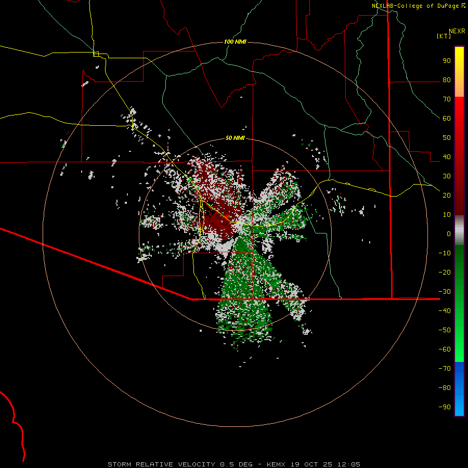
Task: Click the 50 NMI range ring label
Action: (x=235, y=138)
